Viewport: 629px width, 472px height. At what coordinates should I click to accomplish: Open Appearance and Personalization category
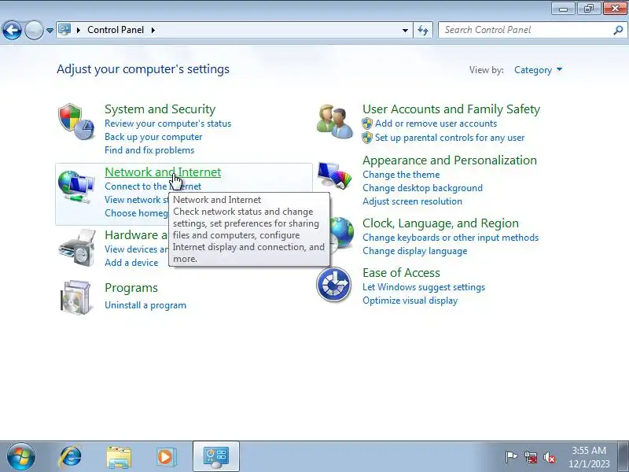pos(450,160)
